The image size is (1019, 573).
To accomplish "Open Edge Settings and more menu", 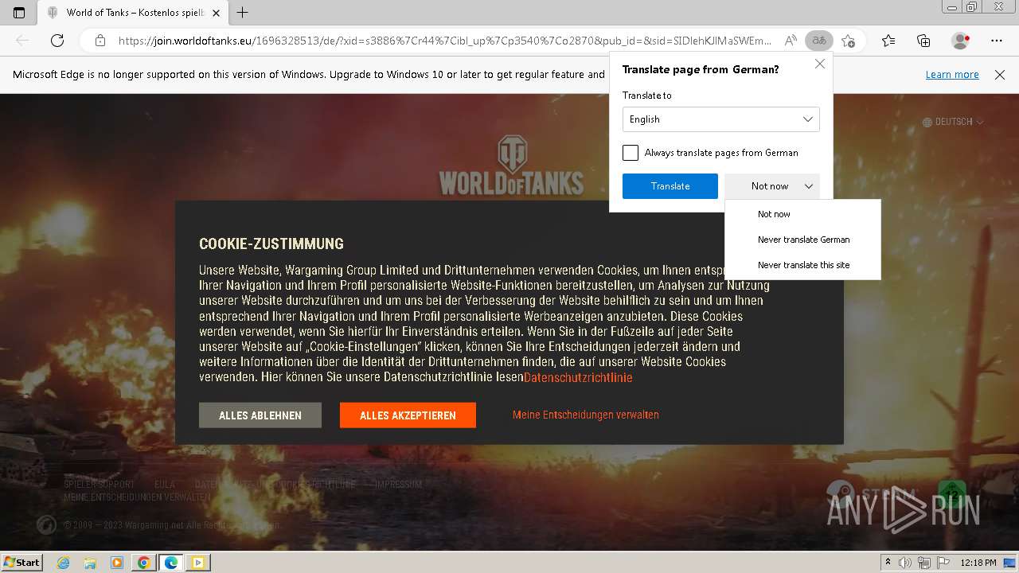I will (997, 41).
